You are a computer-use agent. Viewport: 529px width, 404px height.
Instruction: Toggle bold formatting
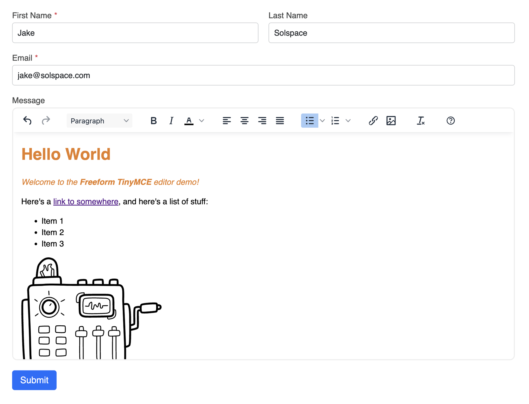pyautogui.click(x=154, y=120)
